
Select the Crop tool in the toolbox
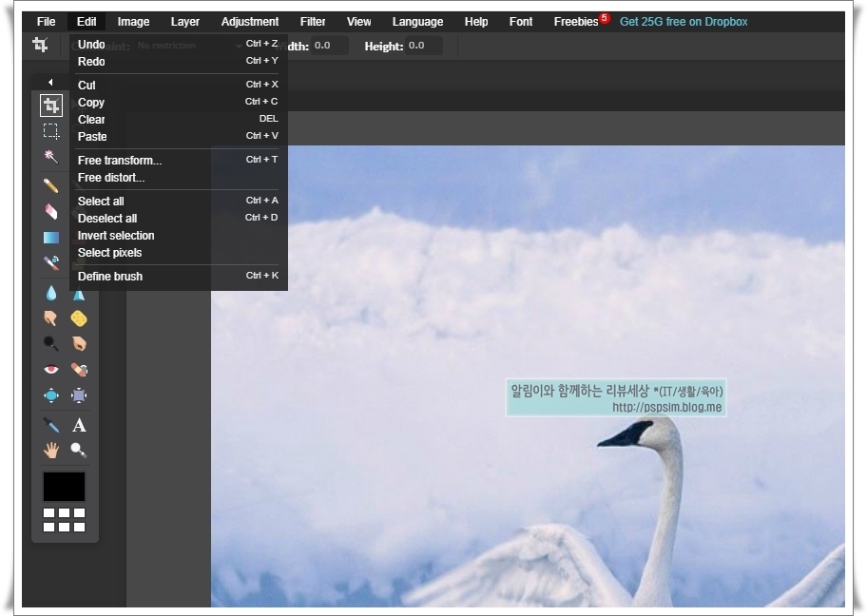[51, 106]
